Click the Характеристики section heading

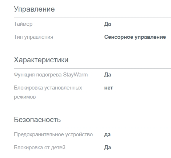pos(41,60)
